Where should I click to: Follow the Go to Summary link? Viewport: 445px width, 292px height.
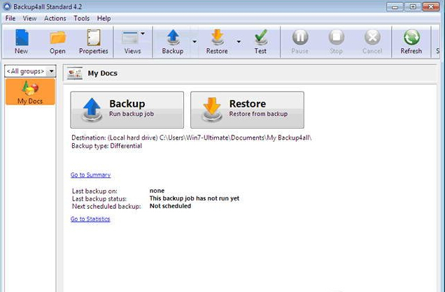point(90,175)
